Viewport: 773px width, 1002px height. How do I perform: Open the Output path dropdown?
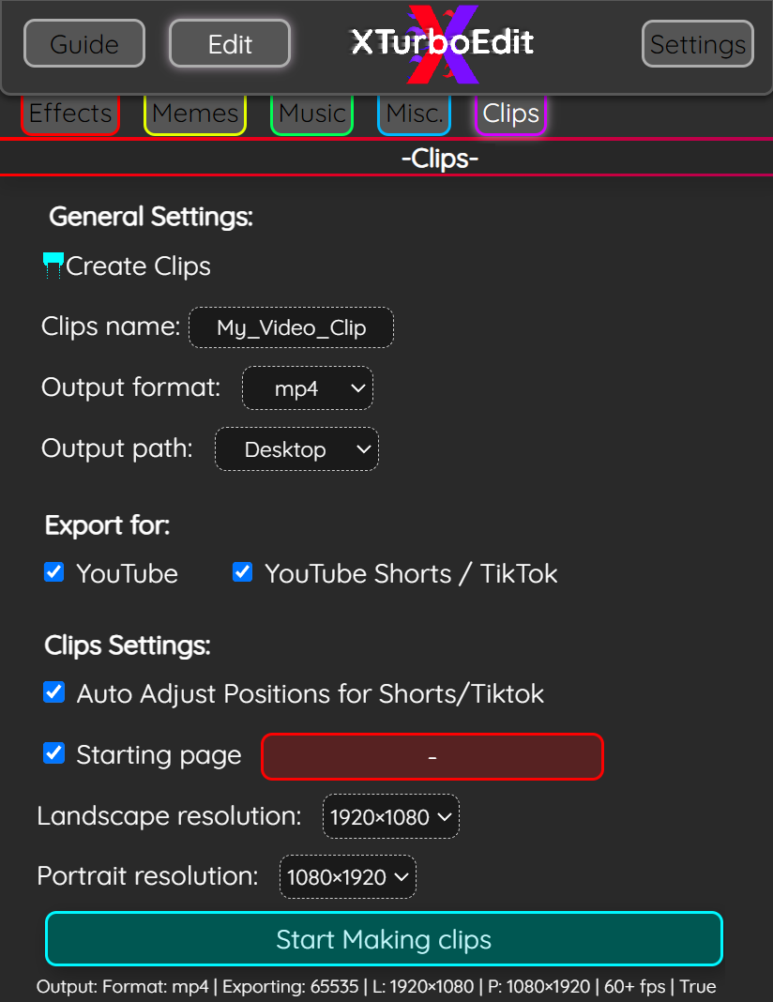(x=296, y=448)
